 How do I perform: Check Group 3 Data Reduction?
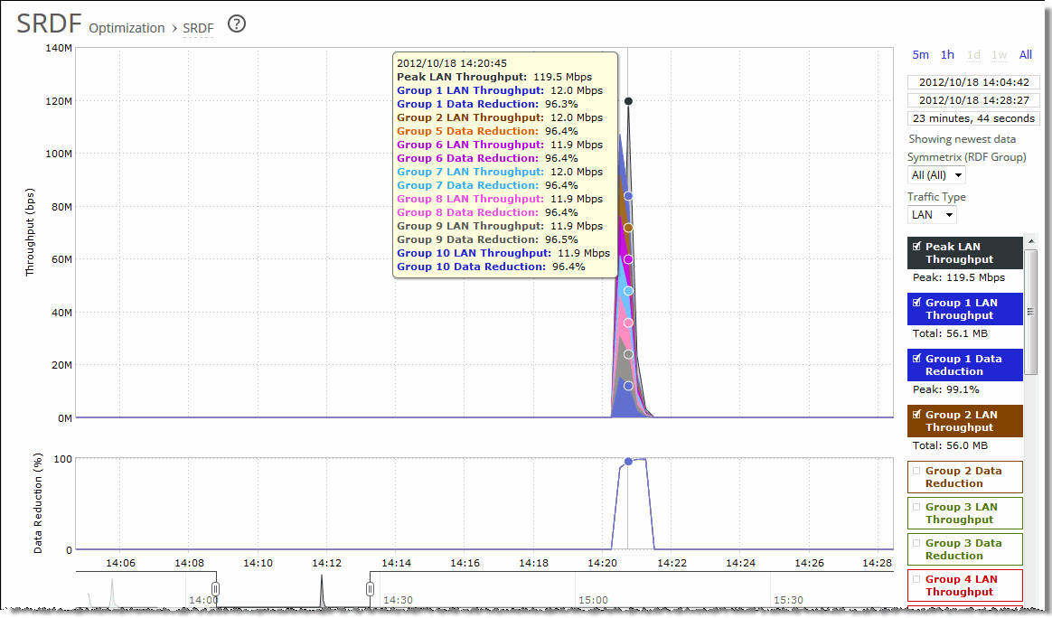point(915,543)
